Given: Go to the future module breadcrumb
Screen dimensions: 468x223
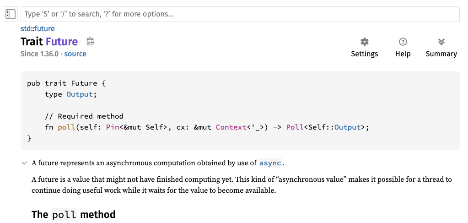Looking at the screenshot, I should tap(44, 29).
